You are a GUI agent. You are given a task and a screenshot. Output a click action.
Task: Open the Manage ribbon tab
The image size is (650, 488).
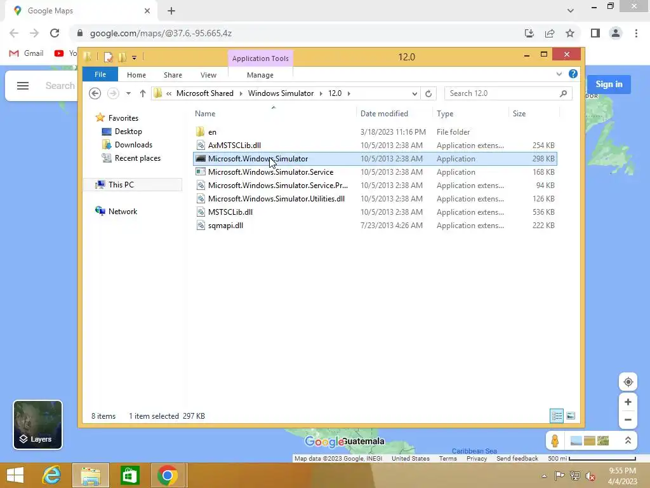(x=260, y=75)
